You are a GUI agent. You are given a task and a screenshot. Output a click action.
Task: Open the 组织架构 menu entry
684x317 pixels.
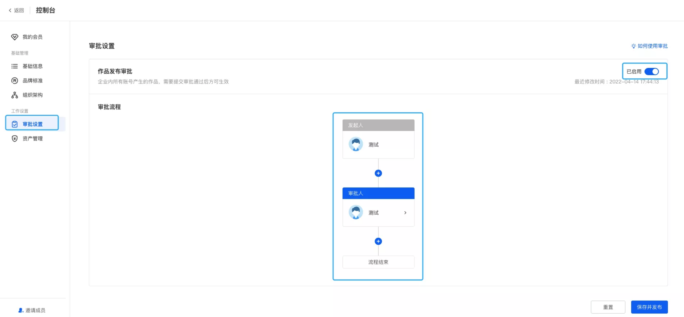32,95
